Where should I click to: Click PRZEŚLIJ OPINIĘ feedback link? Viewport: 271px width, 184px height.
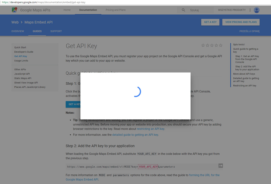(249, 31)
